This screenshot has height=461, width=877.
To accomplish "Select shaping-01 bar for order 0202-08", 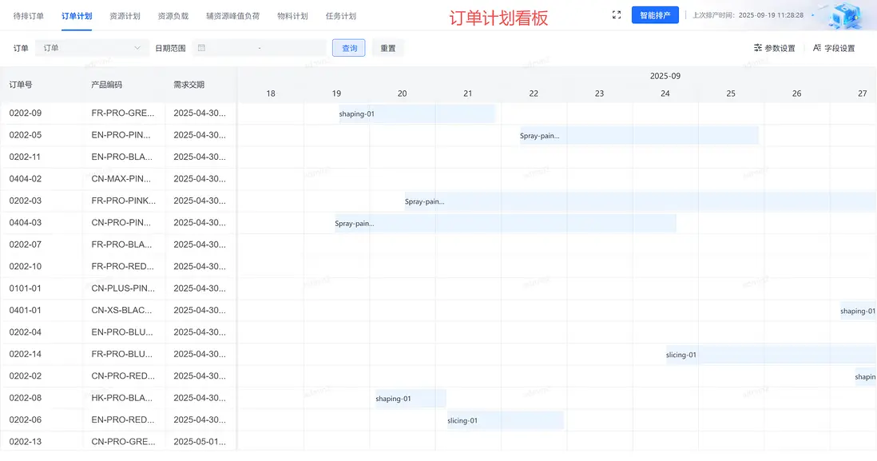I will [x=411, y=399].
